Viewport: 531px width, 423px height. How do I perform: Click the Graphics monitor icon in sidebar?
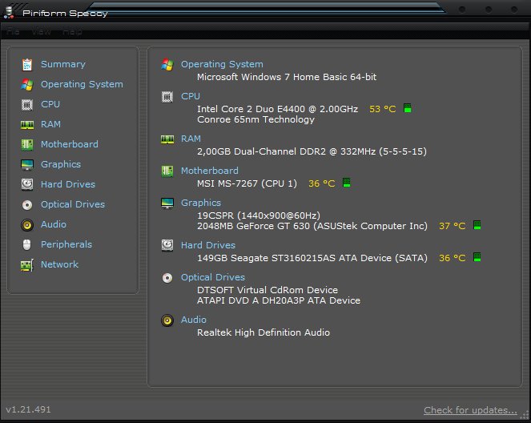(x=27, y=164)
